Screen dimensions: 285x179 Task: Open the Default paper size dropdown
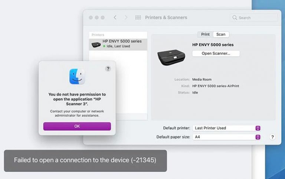tap(227, 137)
